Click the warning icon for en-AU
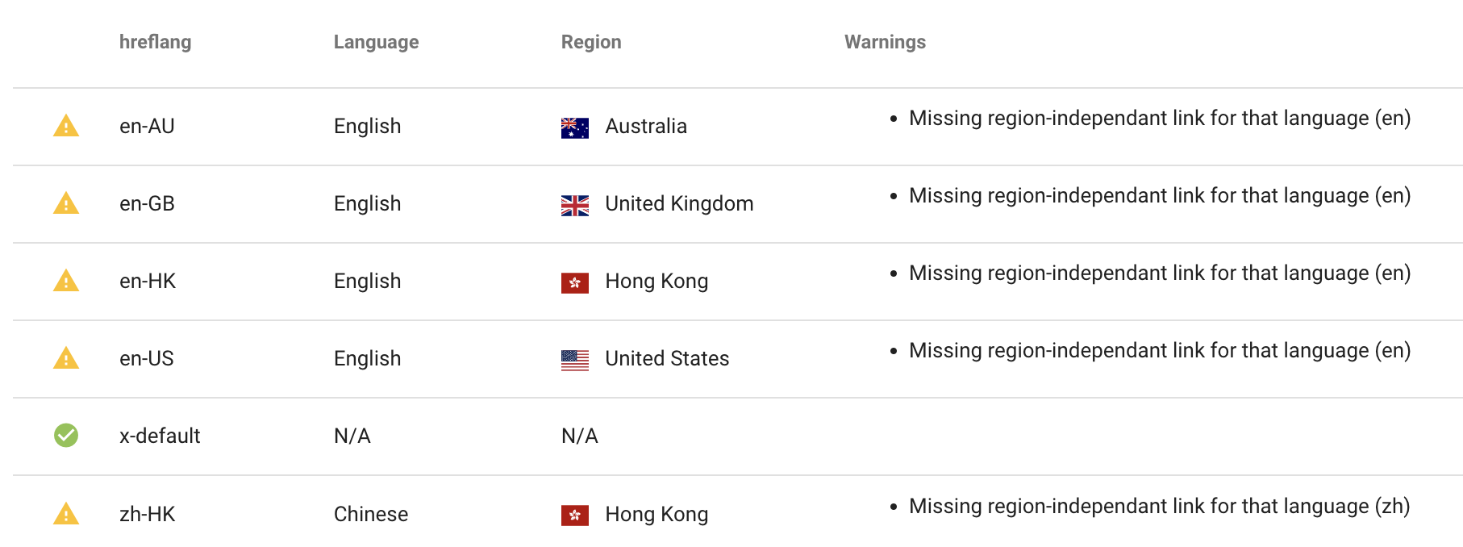The height and width of the screenshot is (547, 1463). tap(66, 126)
